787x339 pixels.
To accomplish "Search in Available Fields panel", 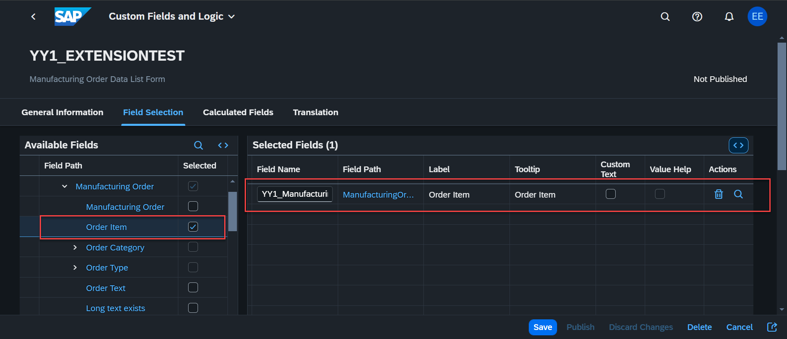I will point(198,145).
